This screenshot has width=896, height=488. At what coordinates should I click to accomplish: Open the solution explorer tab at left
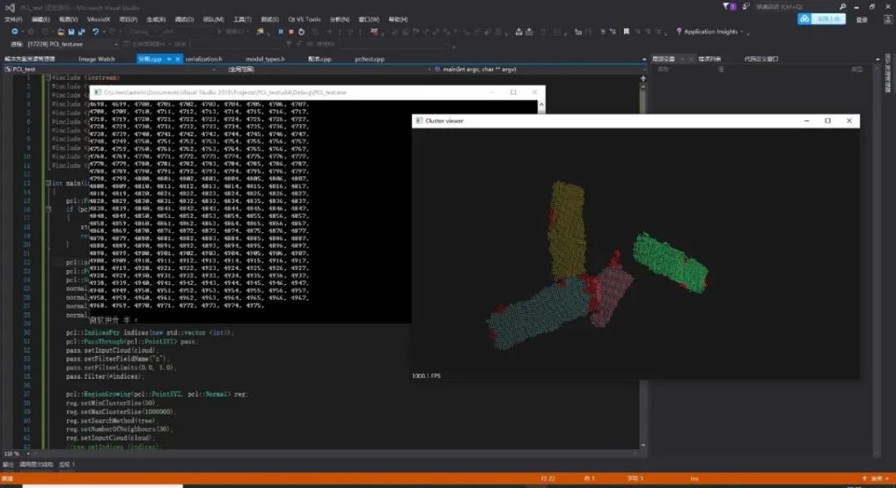(30, 59)
